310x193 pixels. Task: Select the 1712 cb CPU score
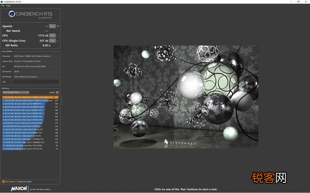(43, 35)
